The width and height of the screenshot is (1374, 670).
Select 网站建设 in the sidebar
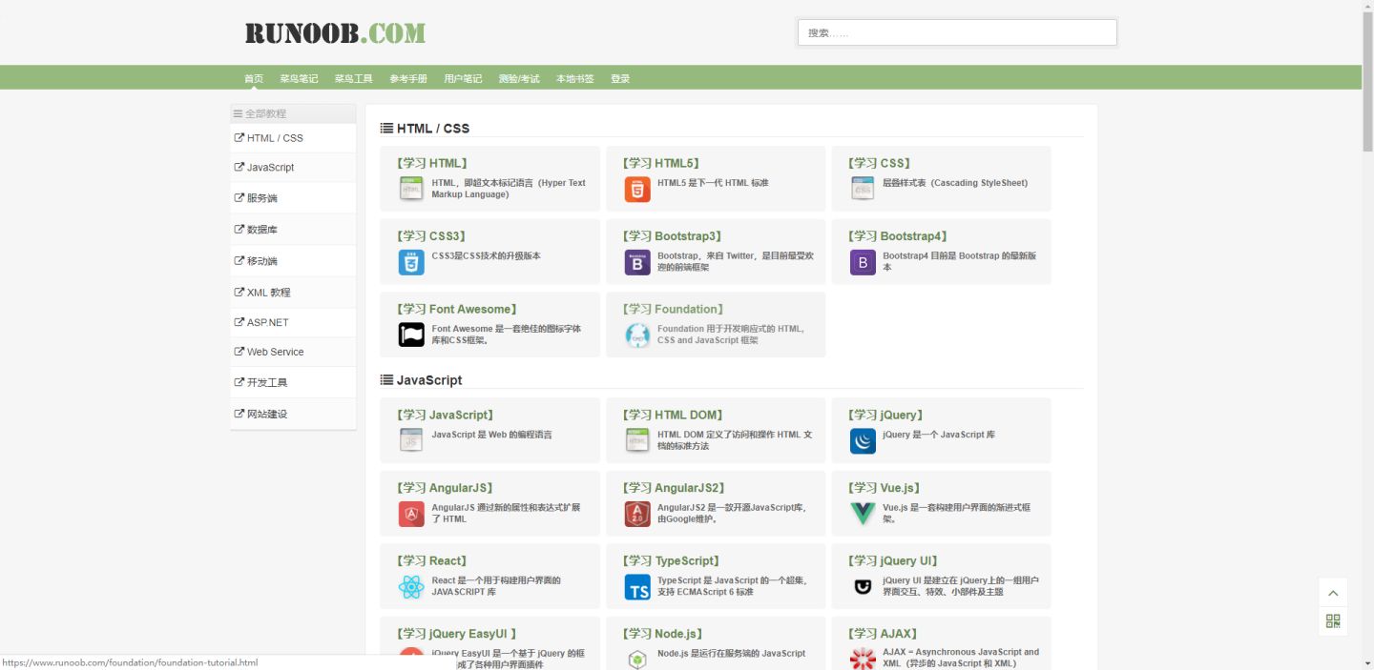tap(293, 414)
